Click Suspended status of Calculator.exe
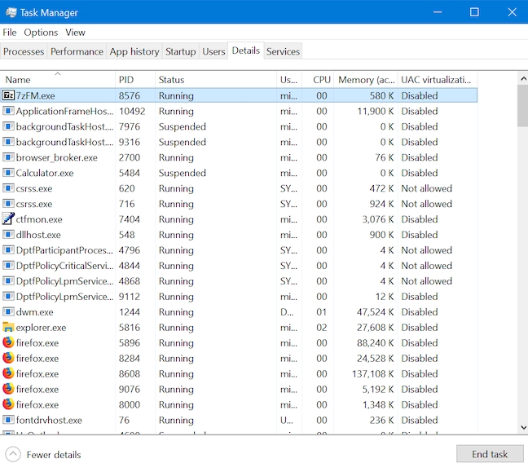 point(183,173)
